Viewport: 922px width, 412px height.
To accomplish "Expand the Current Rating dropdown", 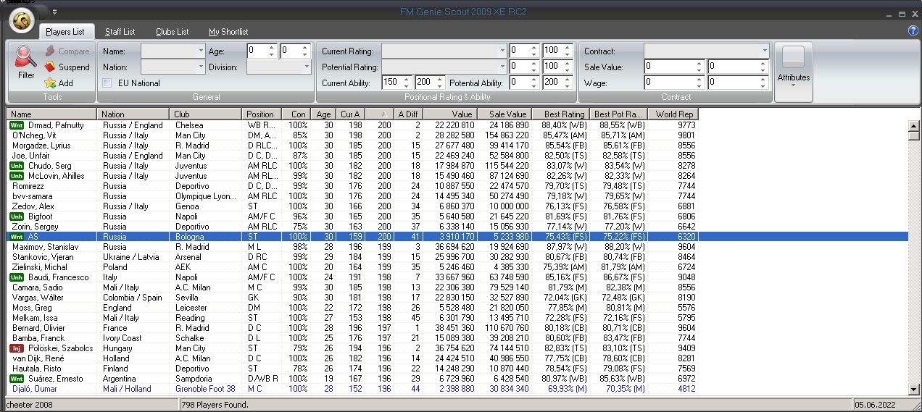I will tap(502, 51).
